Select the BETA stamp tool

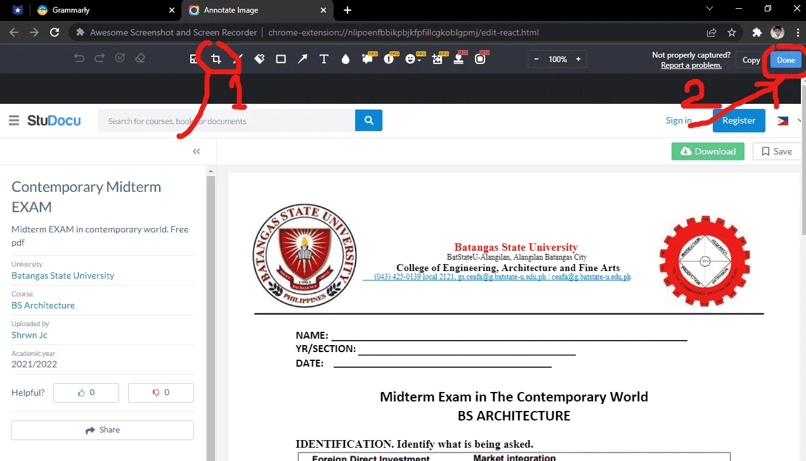(458, 59)
